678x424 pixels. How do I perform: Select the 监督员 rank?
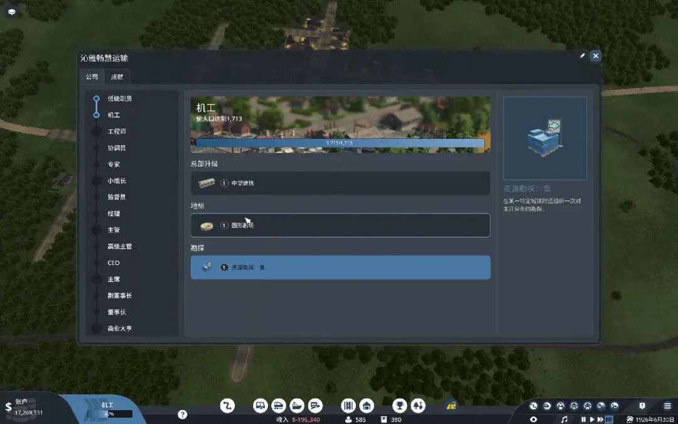(117, 197)
